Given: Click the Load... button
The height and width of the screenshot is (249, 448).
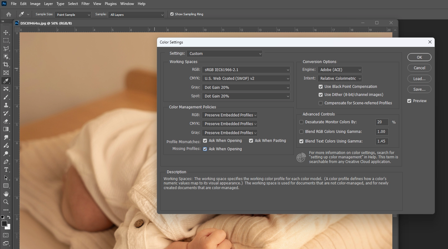Looking at the screenshot, I should click(419, 79).
